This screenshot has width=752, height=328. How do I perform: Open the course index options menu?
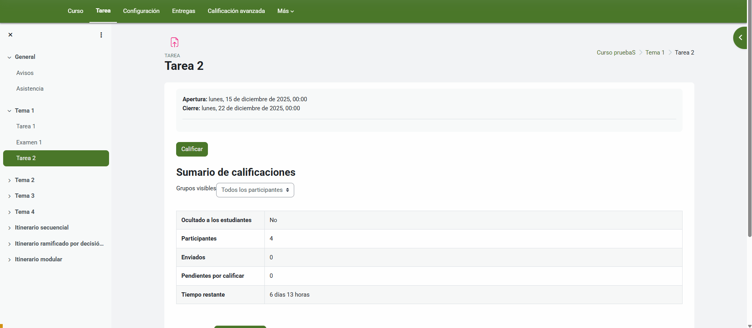pos(101,35)
